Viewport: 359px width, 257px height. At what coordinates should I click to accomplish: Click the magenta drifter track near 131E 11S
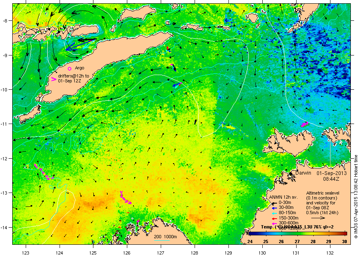click(x=304, y=124)
